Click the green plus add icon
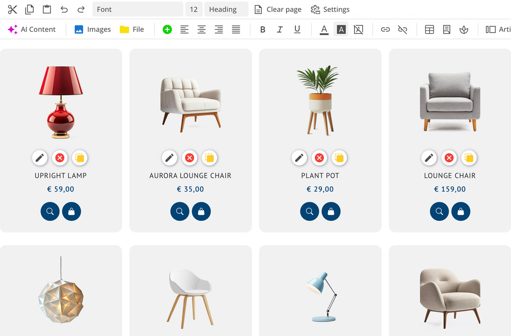 click(x=167, y=29)
